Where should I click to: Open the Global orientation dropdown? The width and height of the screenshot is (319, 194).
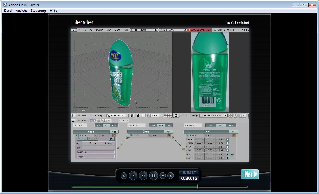click(156, 116)
